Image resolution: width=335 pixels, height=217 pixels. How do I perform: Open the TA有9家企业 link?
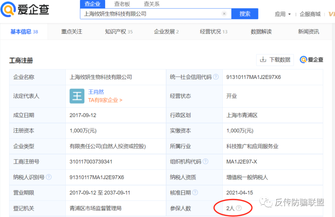coord(105,100)
